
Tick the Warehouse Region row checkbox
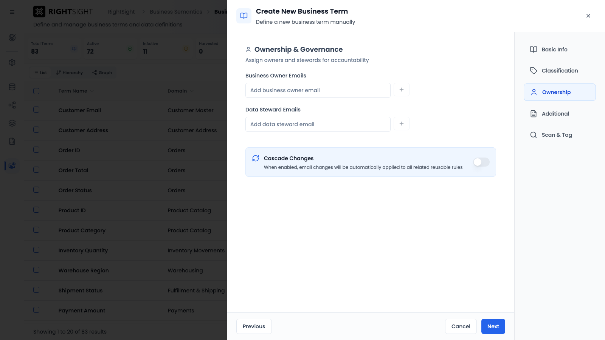pyautogui.click(x=36, y=270)
